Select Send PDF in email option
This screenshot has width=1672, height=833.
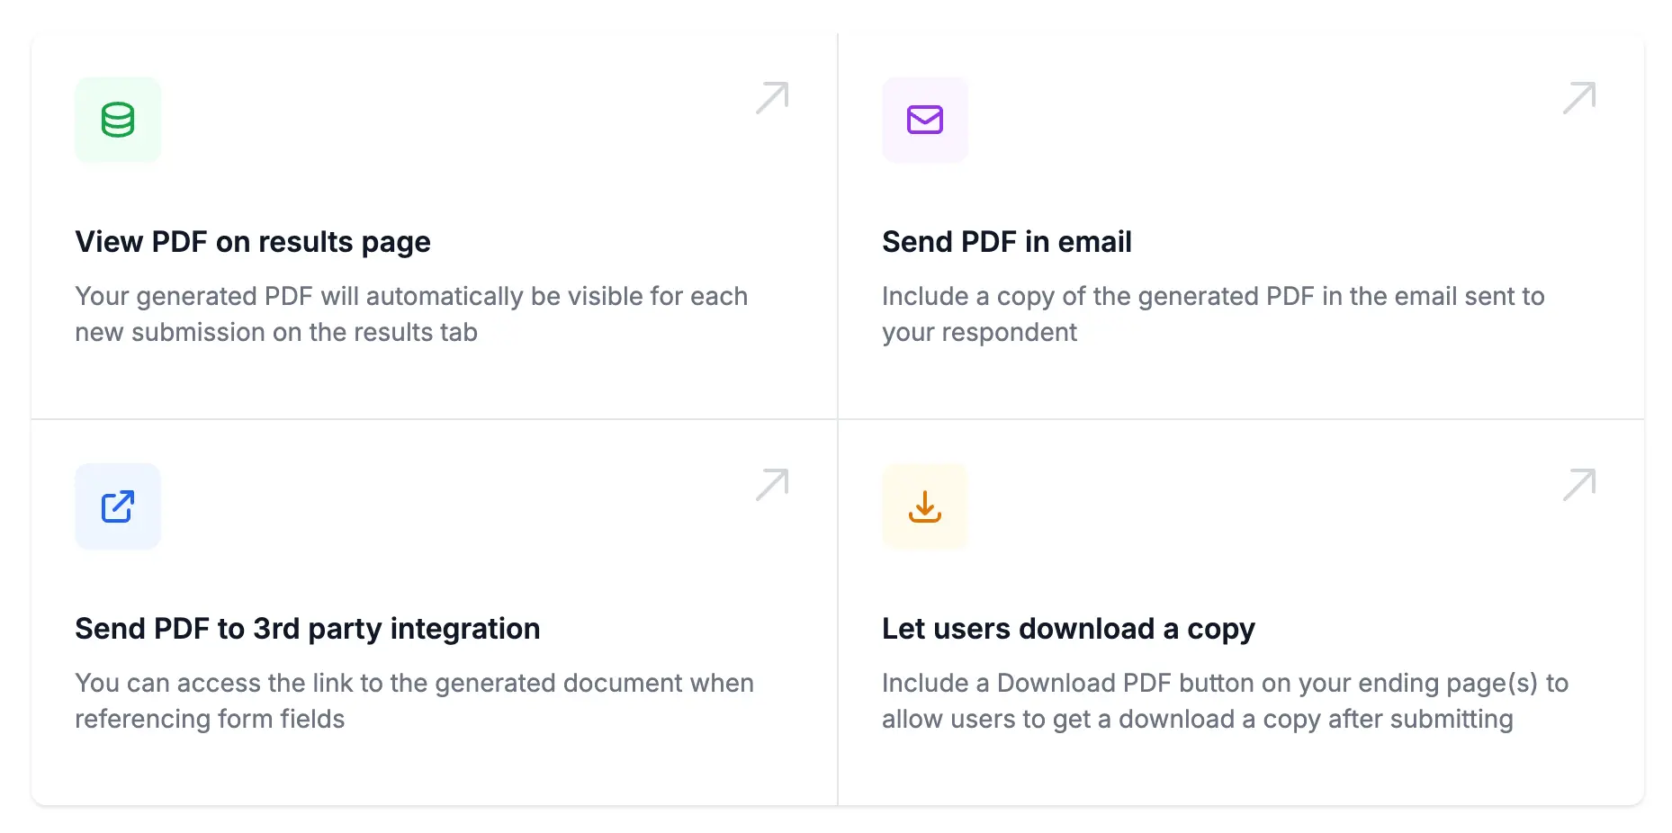pyautogui.click(x=1006, y=241)
